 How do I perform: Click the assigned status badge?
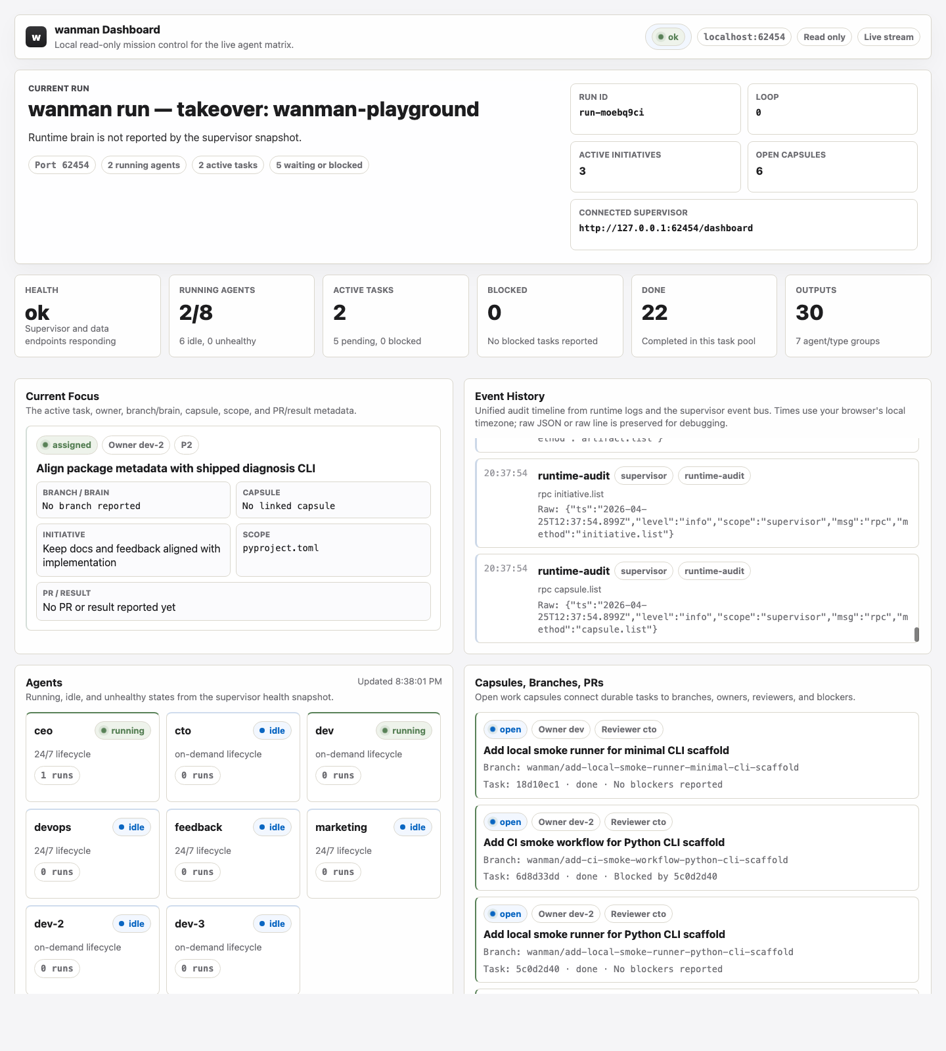[x=67, y=445]
